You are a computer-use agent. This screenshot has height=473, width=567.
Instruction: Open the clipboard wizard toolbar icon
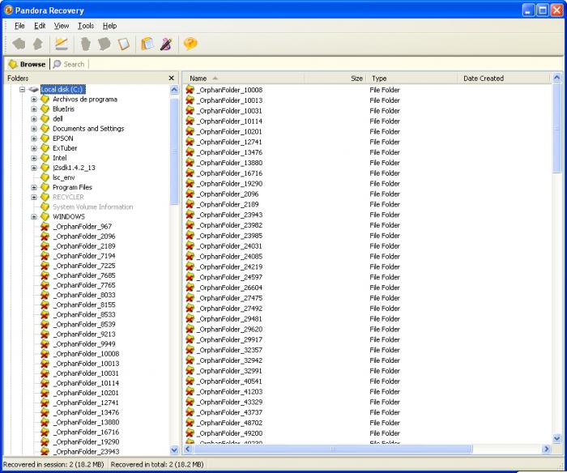click(x=147, y=44)
